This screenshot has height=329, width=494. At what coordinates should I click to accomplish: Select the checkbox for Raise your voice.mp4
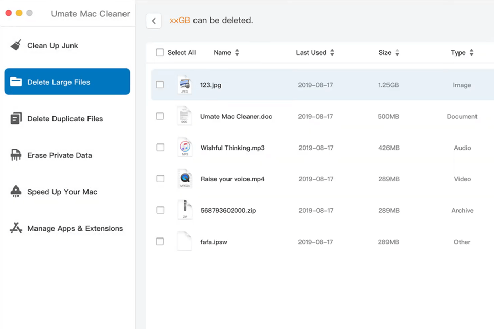(160, 179)
